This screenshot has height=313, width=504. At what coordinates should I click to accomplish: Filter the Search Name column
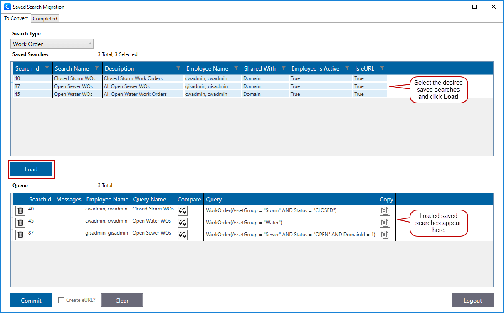(97, 68)
